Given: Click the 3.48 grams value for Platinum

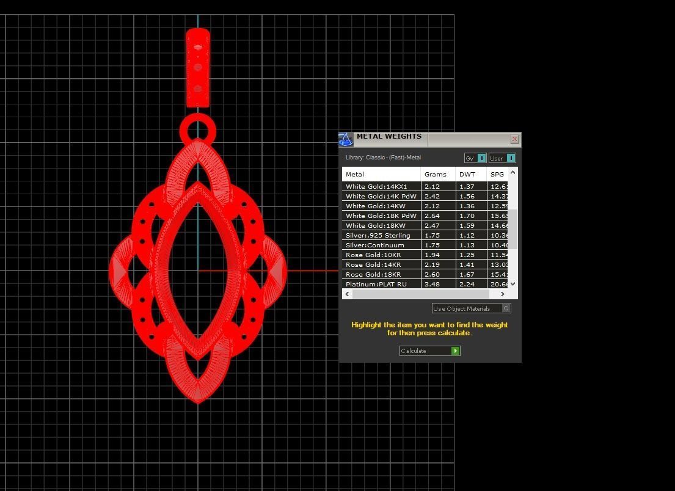Looking at the screenshot, I should tap(432, 285).
